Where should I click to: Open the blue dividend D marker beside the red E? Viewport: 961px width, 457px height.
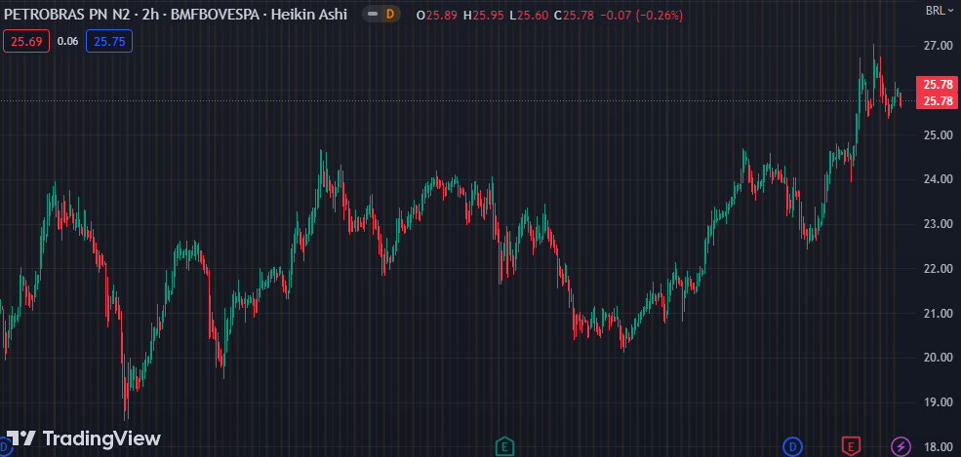[793, 446]
